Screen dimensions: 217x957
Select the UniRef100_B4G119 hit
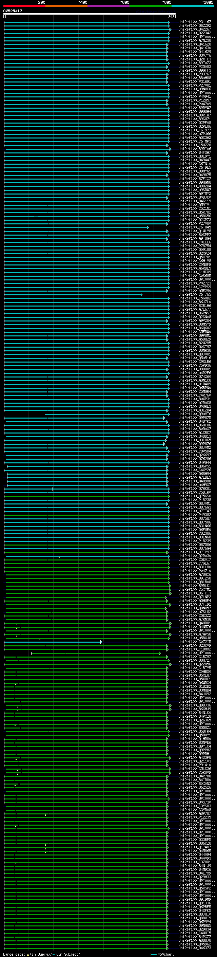tap(195, 201)
